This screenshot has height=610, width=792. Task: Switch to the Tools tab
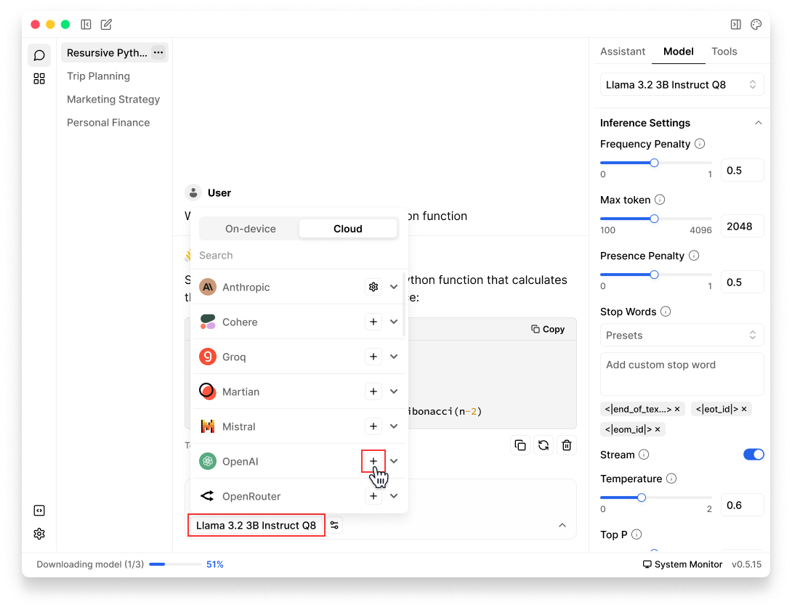pos(724,52)
